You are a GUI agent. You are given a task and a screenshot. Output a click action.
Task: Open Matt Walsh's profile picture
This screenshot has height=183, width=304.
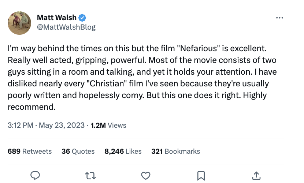tap(19, 22)
